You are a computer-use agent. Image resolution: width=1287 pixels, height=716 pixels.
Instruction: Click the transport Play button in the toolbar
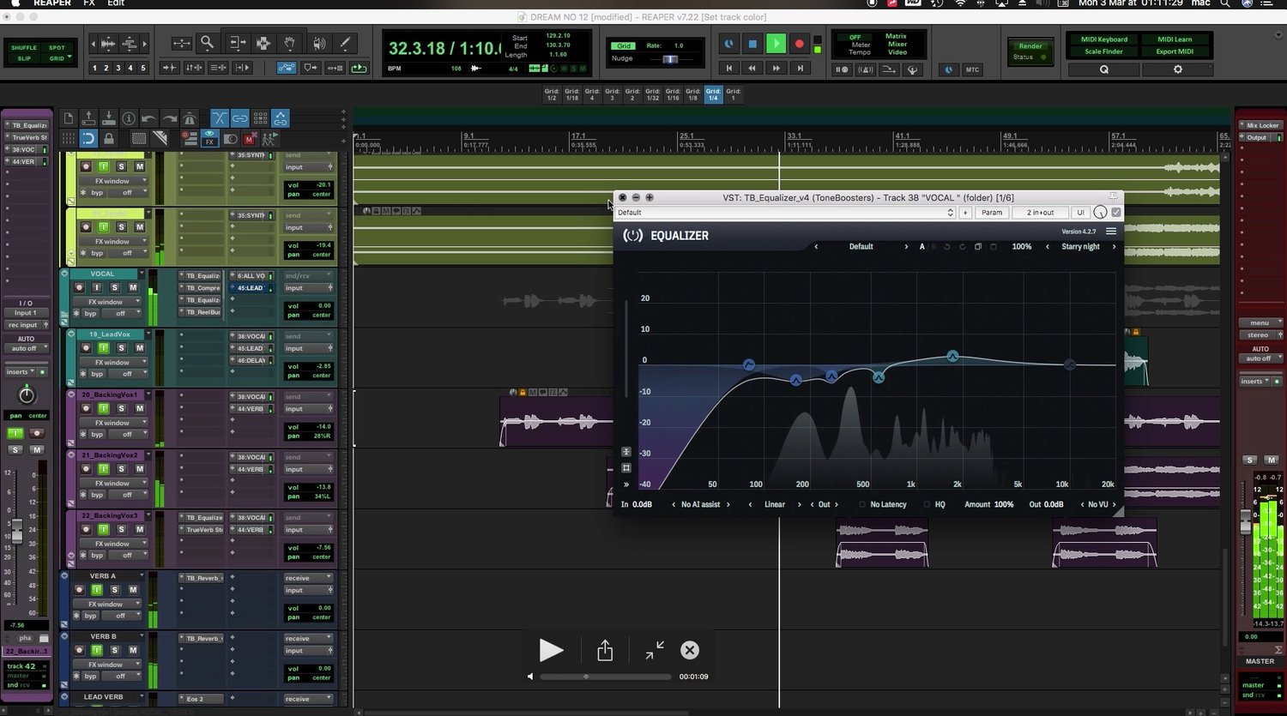776,44
